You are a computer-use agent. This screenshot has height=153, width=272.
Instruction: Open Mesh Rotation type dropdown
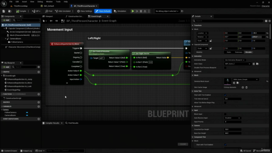pyautogui.click(x=202, y=37)
